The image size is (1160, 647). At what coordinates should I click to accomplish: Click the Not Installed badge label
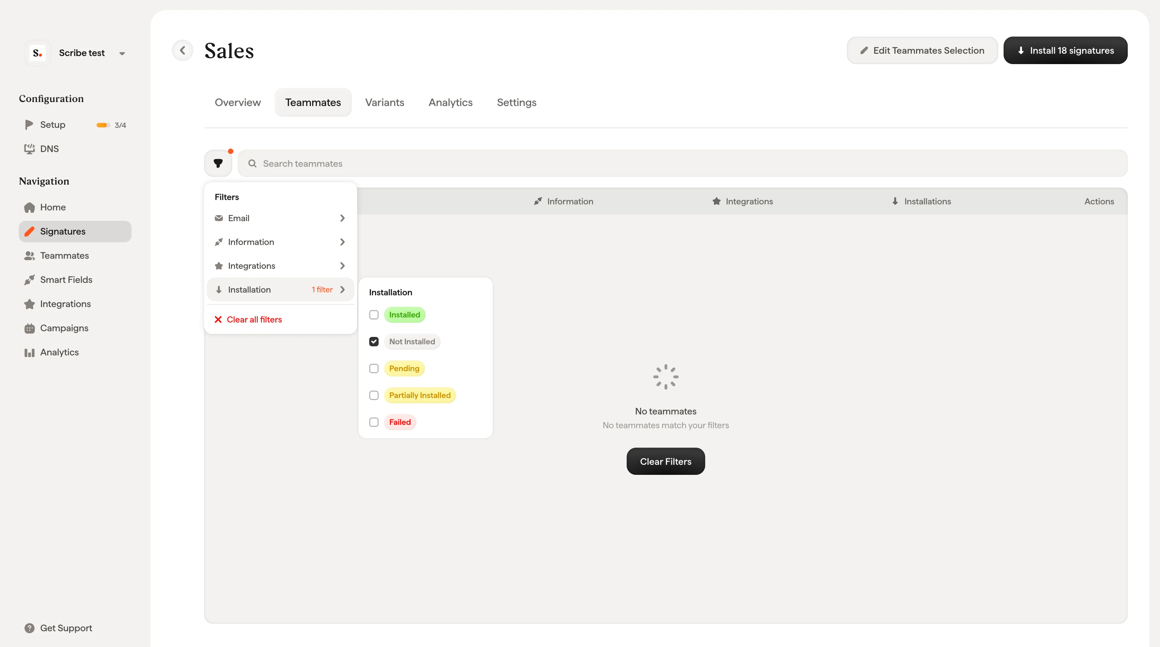(412, 342)
